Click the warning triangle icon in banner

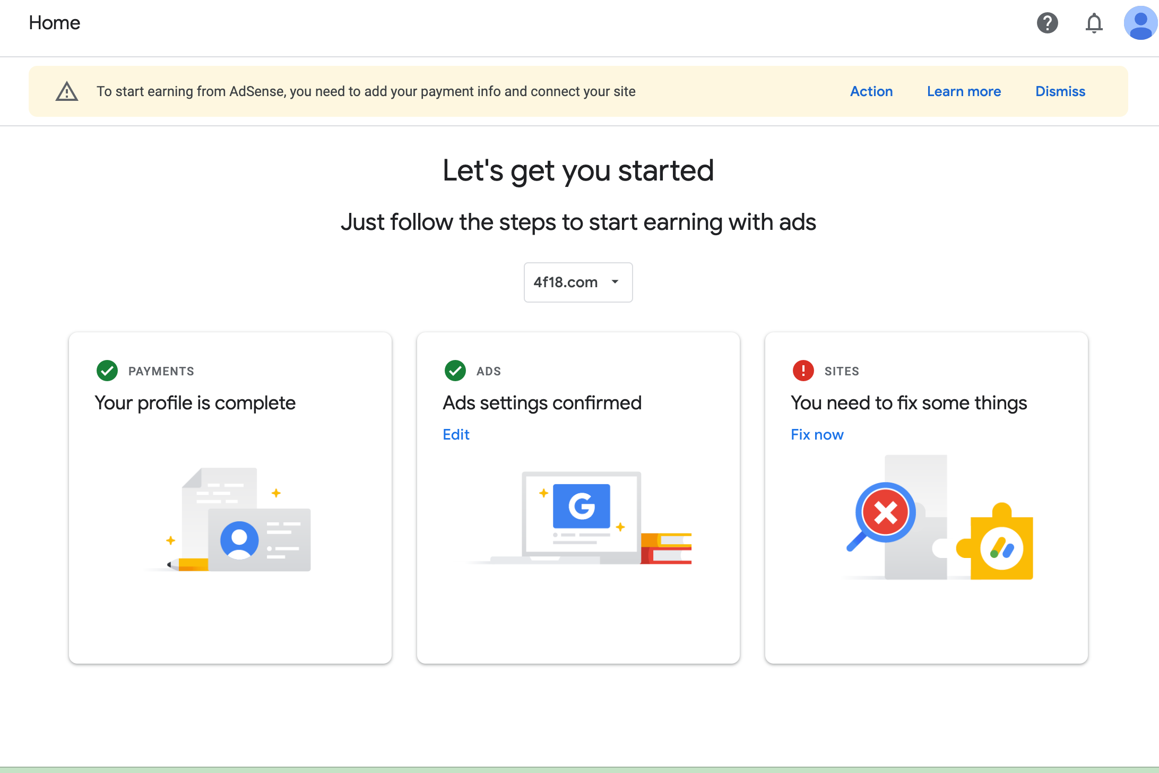tap(67, 91)
